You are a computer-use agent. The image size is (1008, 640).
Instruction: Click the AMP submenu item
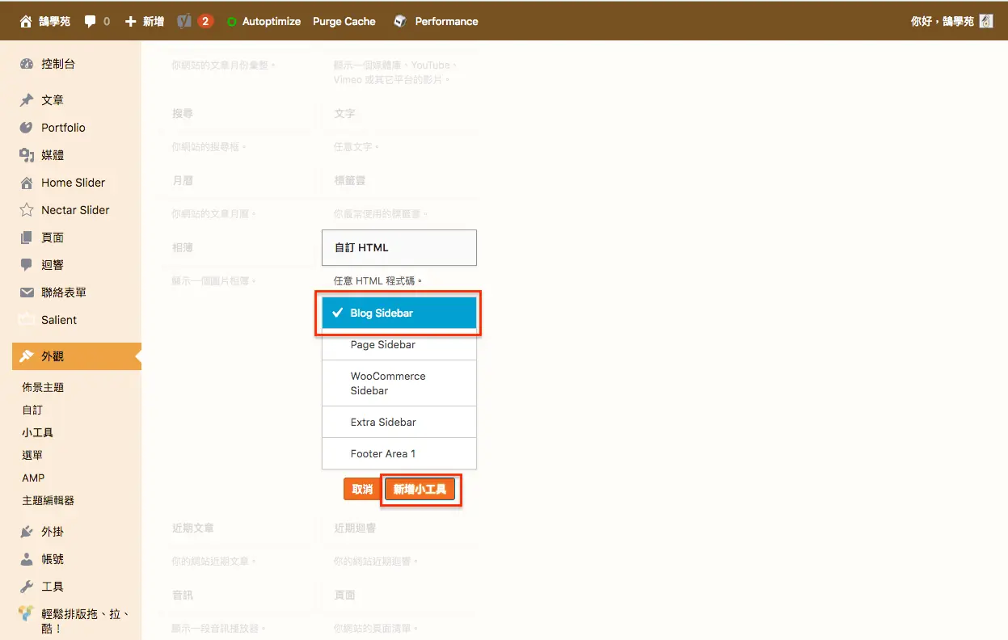tap(33, 478)
